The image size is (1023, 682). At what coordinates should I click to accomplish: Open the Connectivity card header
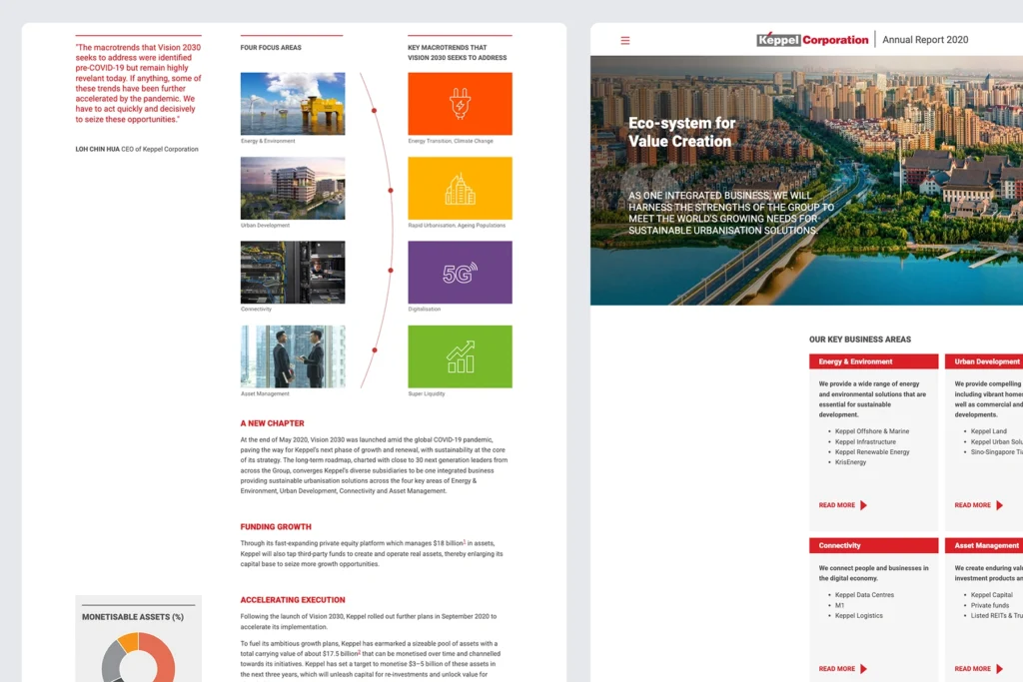873,545
